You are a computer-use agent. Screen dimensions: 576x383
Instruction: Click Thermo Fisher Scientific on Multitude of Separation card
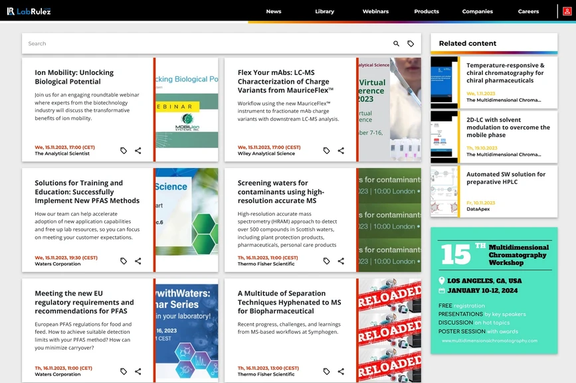[x=266, y=374]
